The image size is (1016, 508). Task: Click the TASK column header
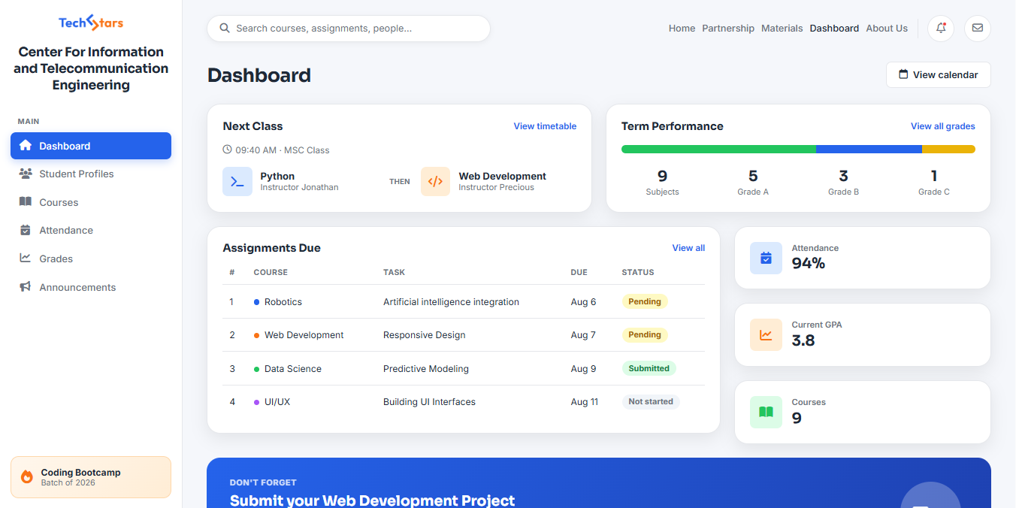pos(394,272)
